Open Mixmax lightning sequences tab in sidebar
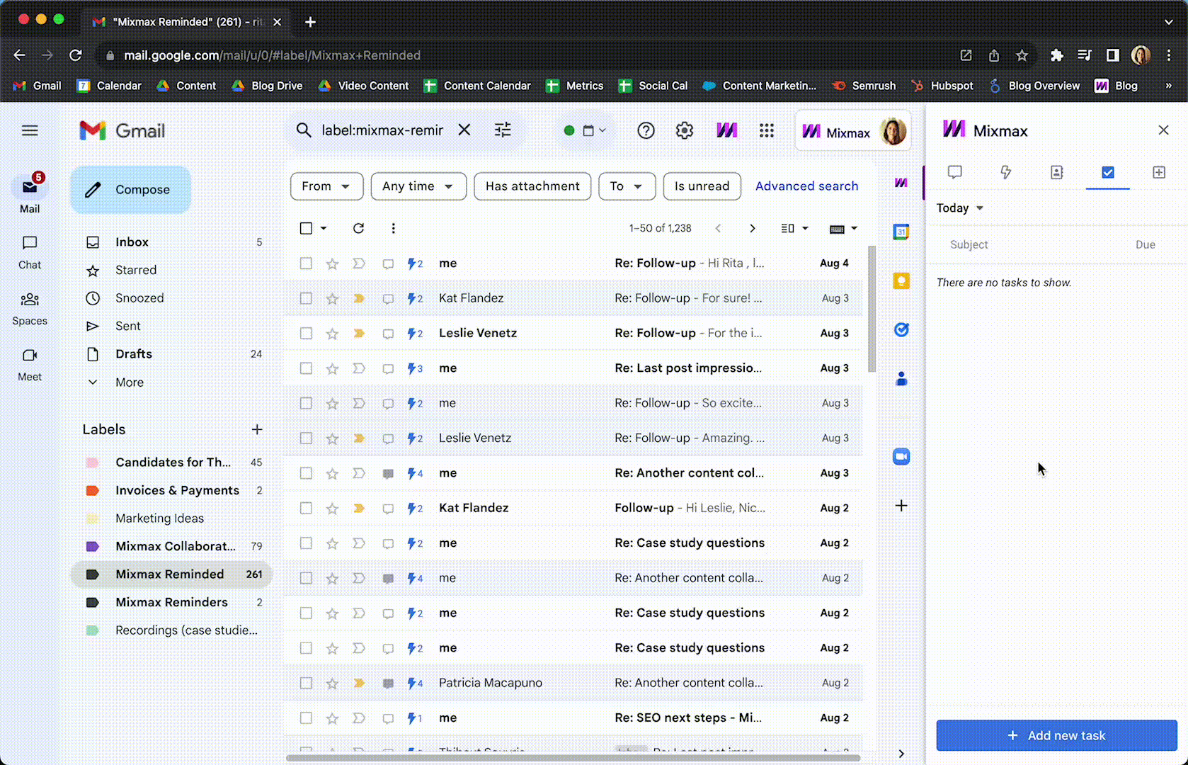 1005,172
